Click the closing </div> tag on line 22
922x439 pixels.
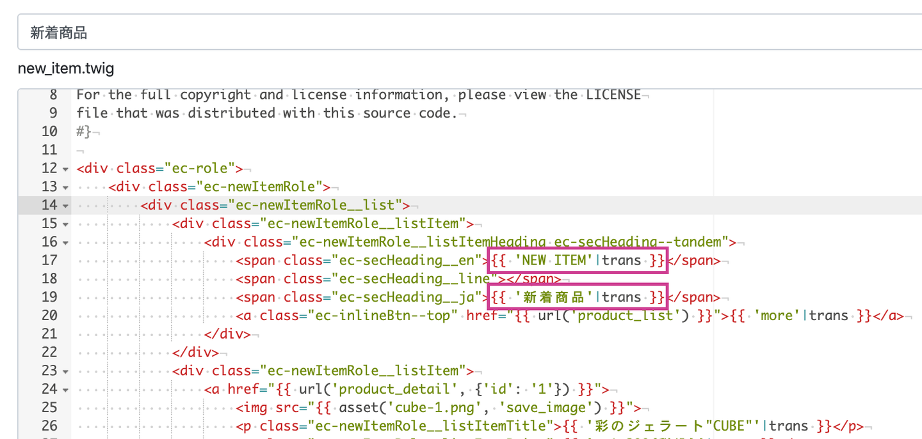[x=195, y=352]
